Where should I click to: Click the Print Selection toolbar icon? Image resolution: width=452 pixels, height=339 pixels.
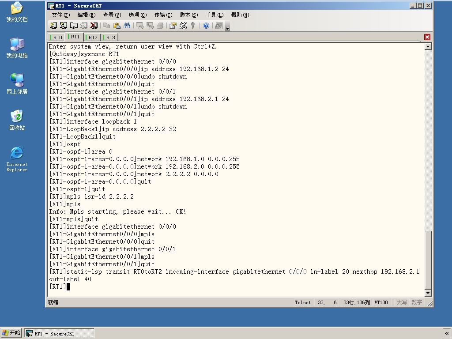tap(150, 26)
